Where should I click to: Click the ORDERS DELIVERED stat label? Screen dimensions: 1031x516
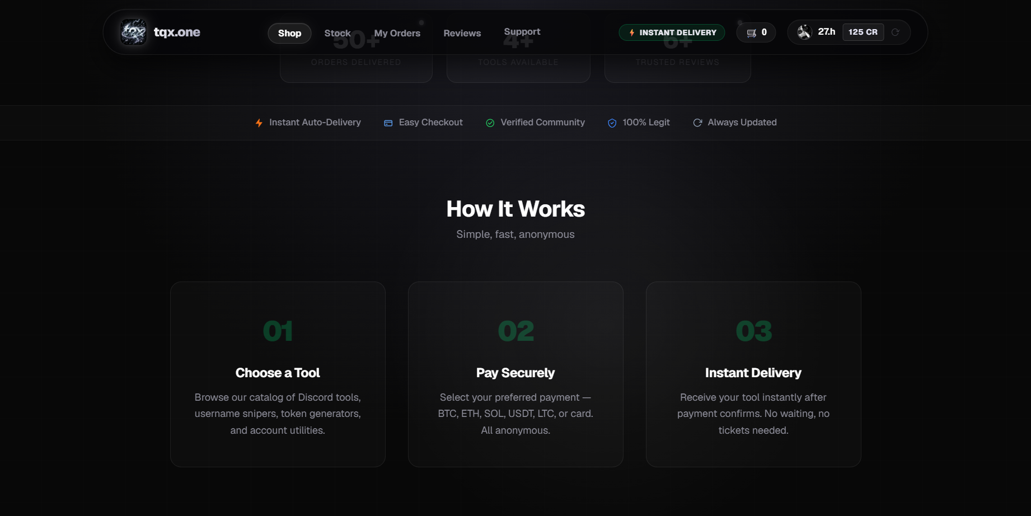356,62
